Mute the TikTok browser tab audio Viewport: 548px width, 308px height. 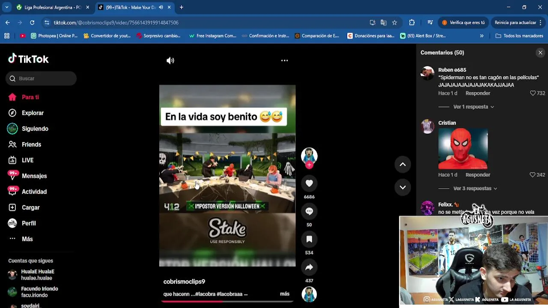click(x=161, y=7)
